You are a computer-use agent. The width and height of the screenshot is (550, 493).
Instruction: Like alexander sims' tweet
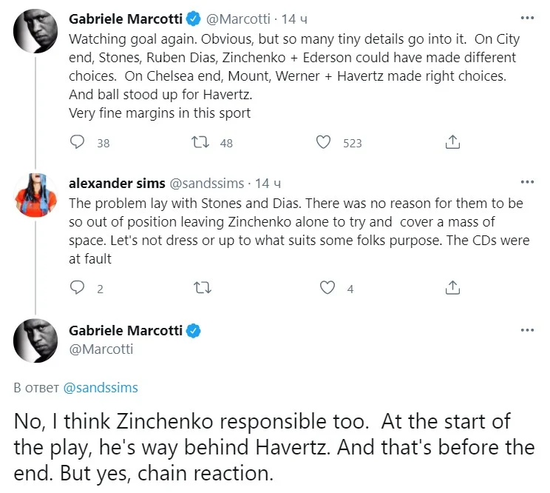(x=326, y=288)
